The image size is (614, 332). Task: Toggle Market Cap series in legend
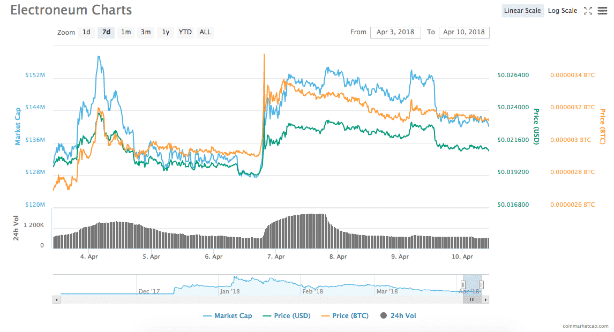click(228, 316)
